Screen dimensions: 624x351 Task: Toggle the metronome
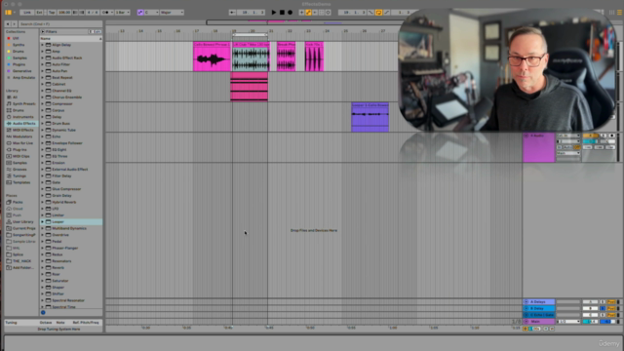(106, 13)
